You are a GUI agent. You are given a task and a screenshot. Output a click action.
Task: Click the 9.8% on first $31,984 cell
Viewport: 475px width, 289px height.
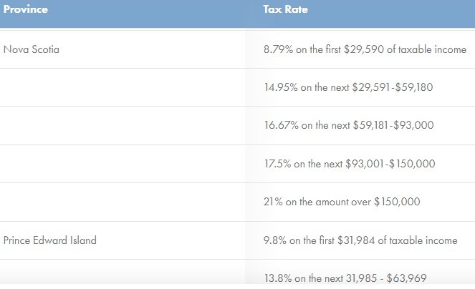[x=360, y=240]
